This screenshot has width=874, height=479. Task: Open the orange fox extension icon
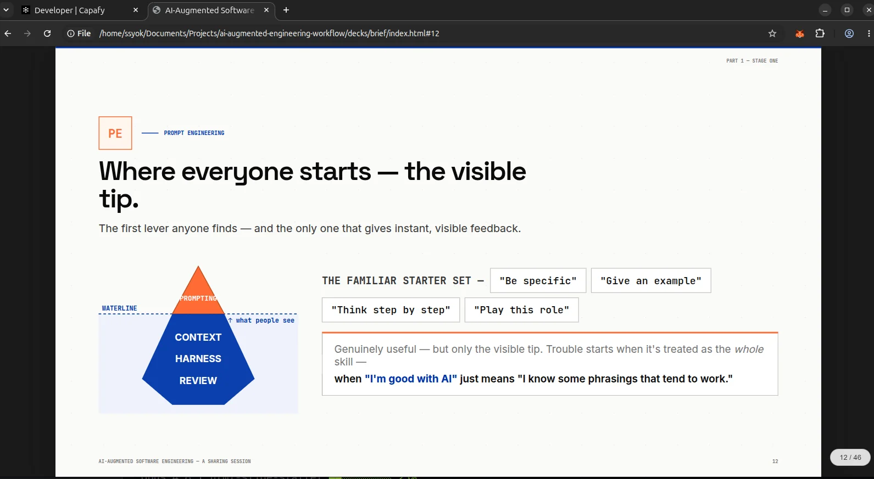point(800,33)
